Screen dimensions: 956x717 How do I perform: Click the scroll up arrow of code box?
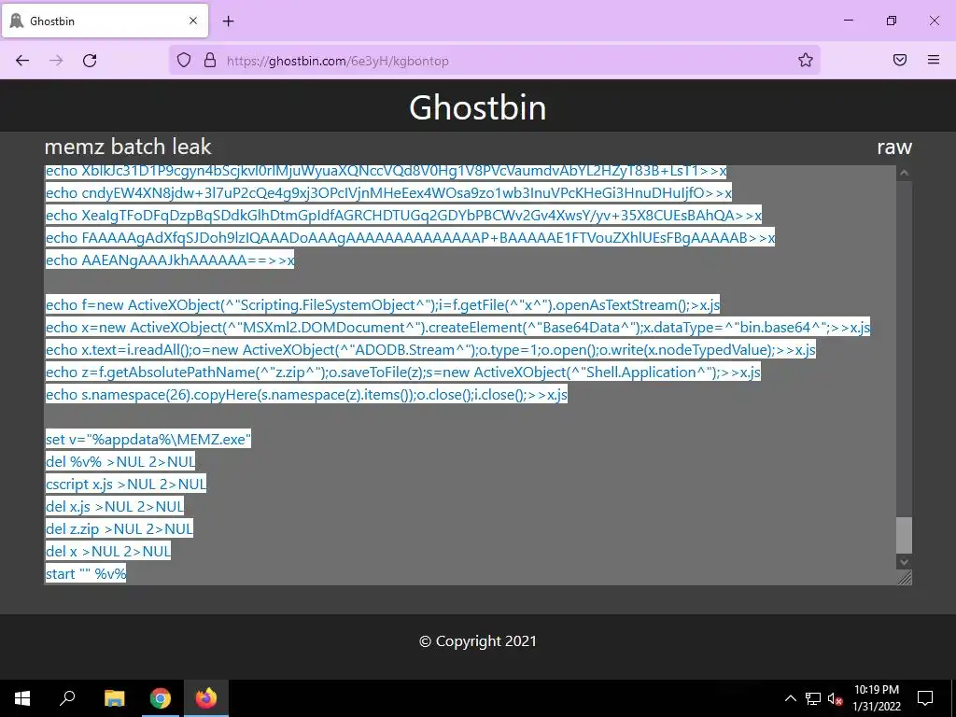pos(904,173)
